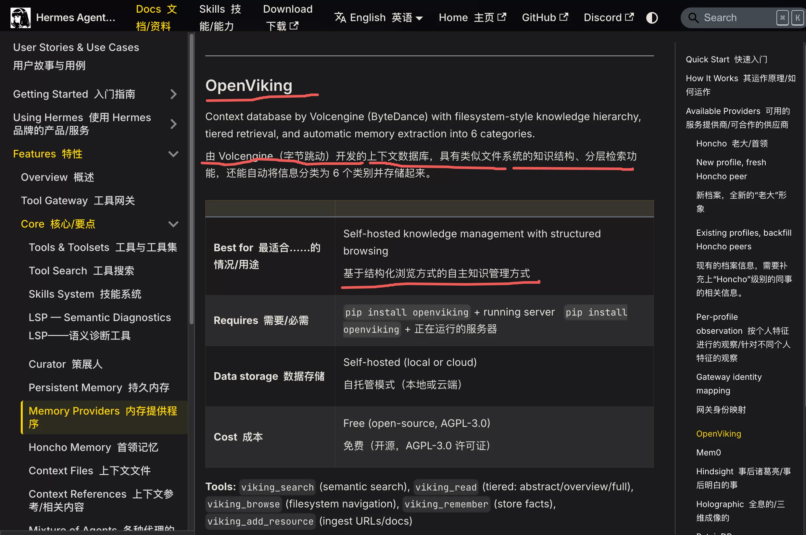Open the Context References page
This screenshot has width=806, height=535.
101,501
